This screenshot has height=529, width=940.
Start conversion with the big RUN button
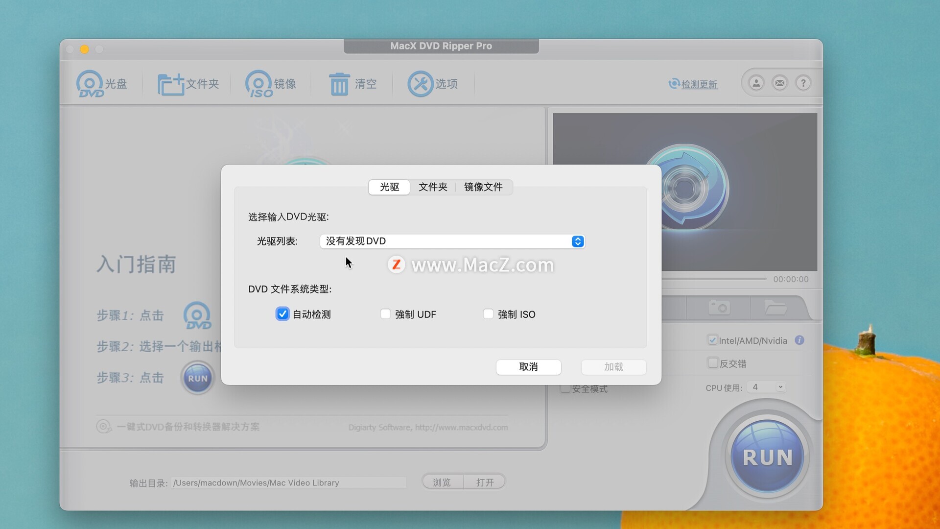coord(767,457)
